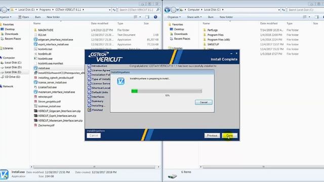The width and height of the screenshot is (324, 182).
Task: Click the Shortcut Location step checkbox
Action: (x=89, y=87)
